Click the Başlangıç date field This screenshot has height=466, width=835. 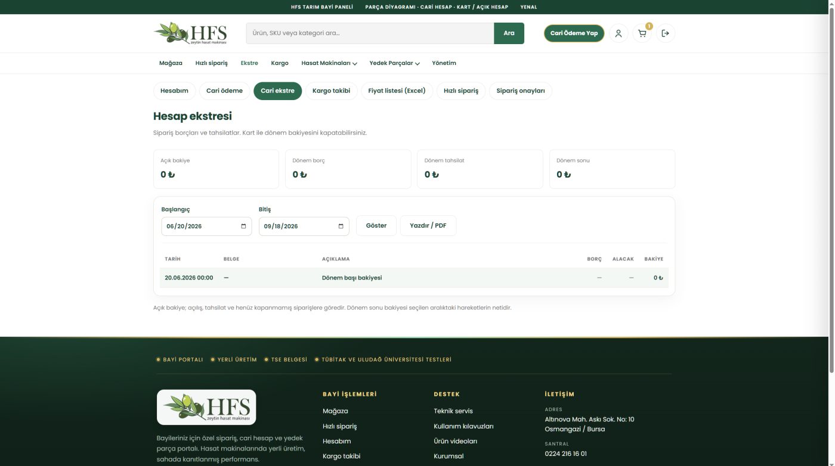coord(206,226)
